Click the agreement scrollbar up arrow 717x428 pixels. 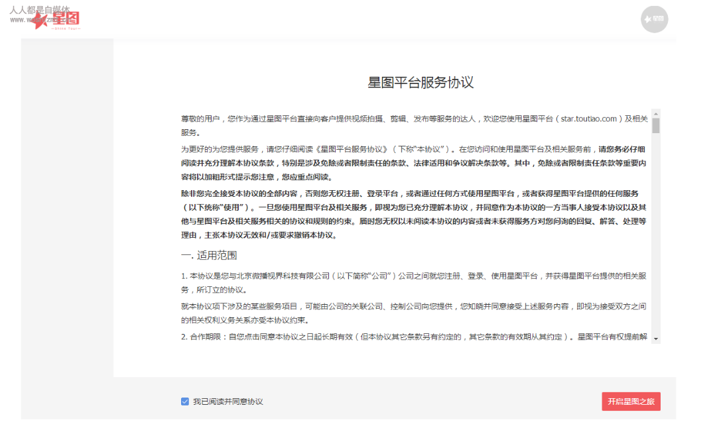point(656,114)
